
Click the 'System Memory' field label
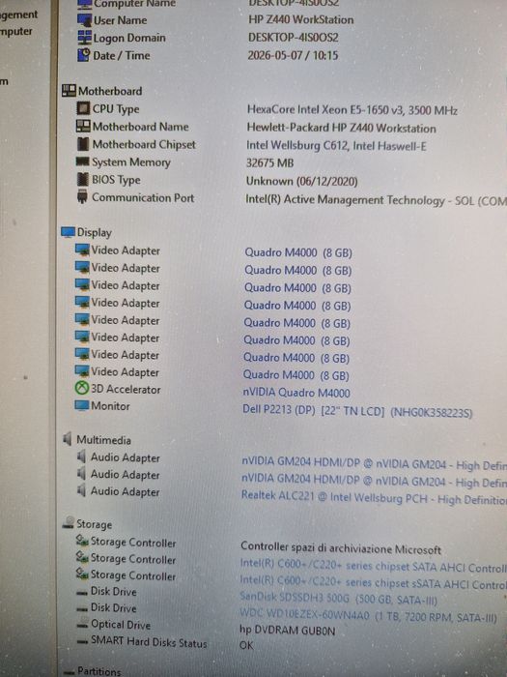click(131, 162)
